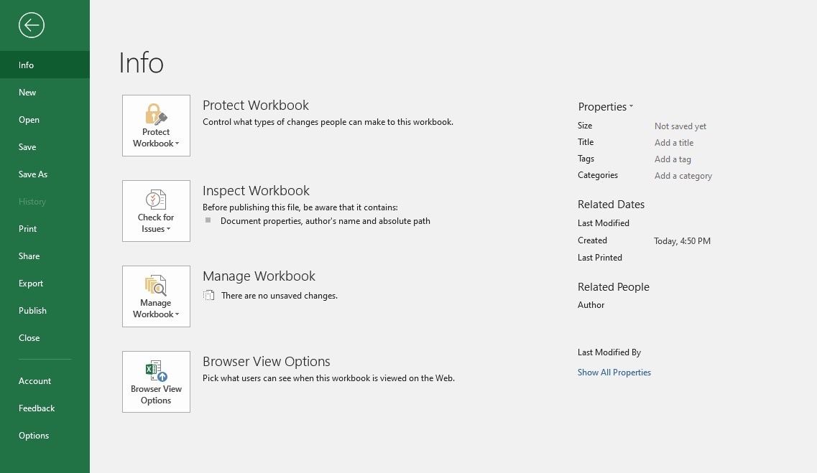Click the Protect Workbook lock icon
Screen dimensions: 817x473
156,114
